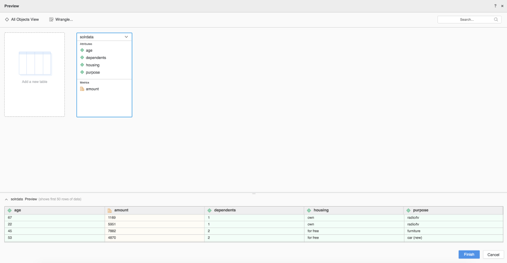The width and height of the screenshot is (507, 263).
Task: Click the age attribute diamond icon in table card
Action: click(x=82, y=51)
